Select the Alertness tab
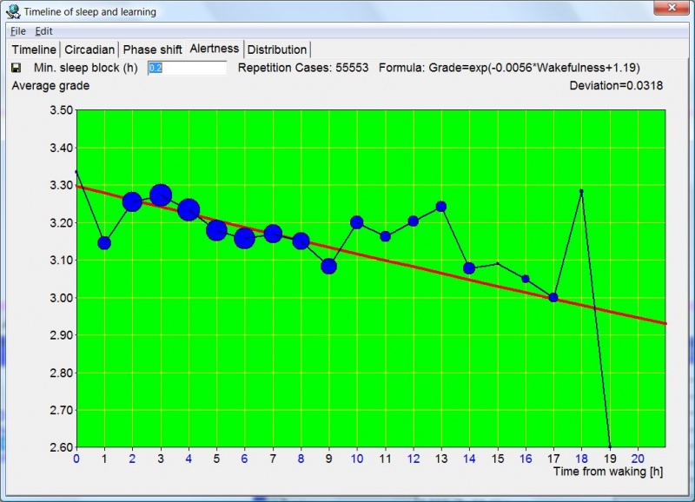 [x=214, y=50]
